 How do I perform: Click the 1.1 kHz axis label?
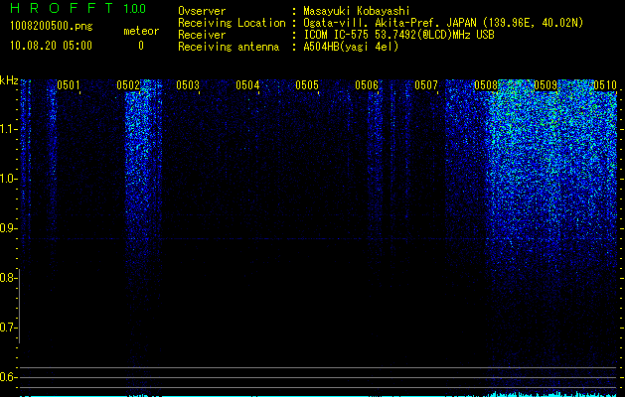(8, 129)
